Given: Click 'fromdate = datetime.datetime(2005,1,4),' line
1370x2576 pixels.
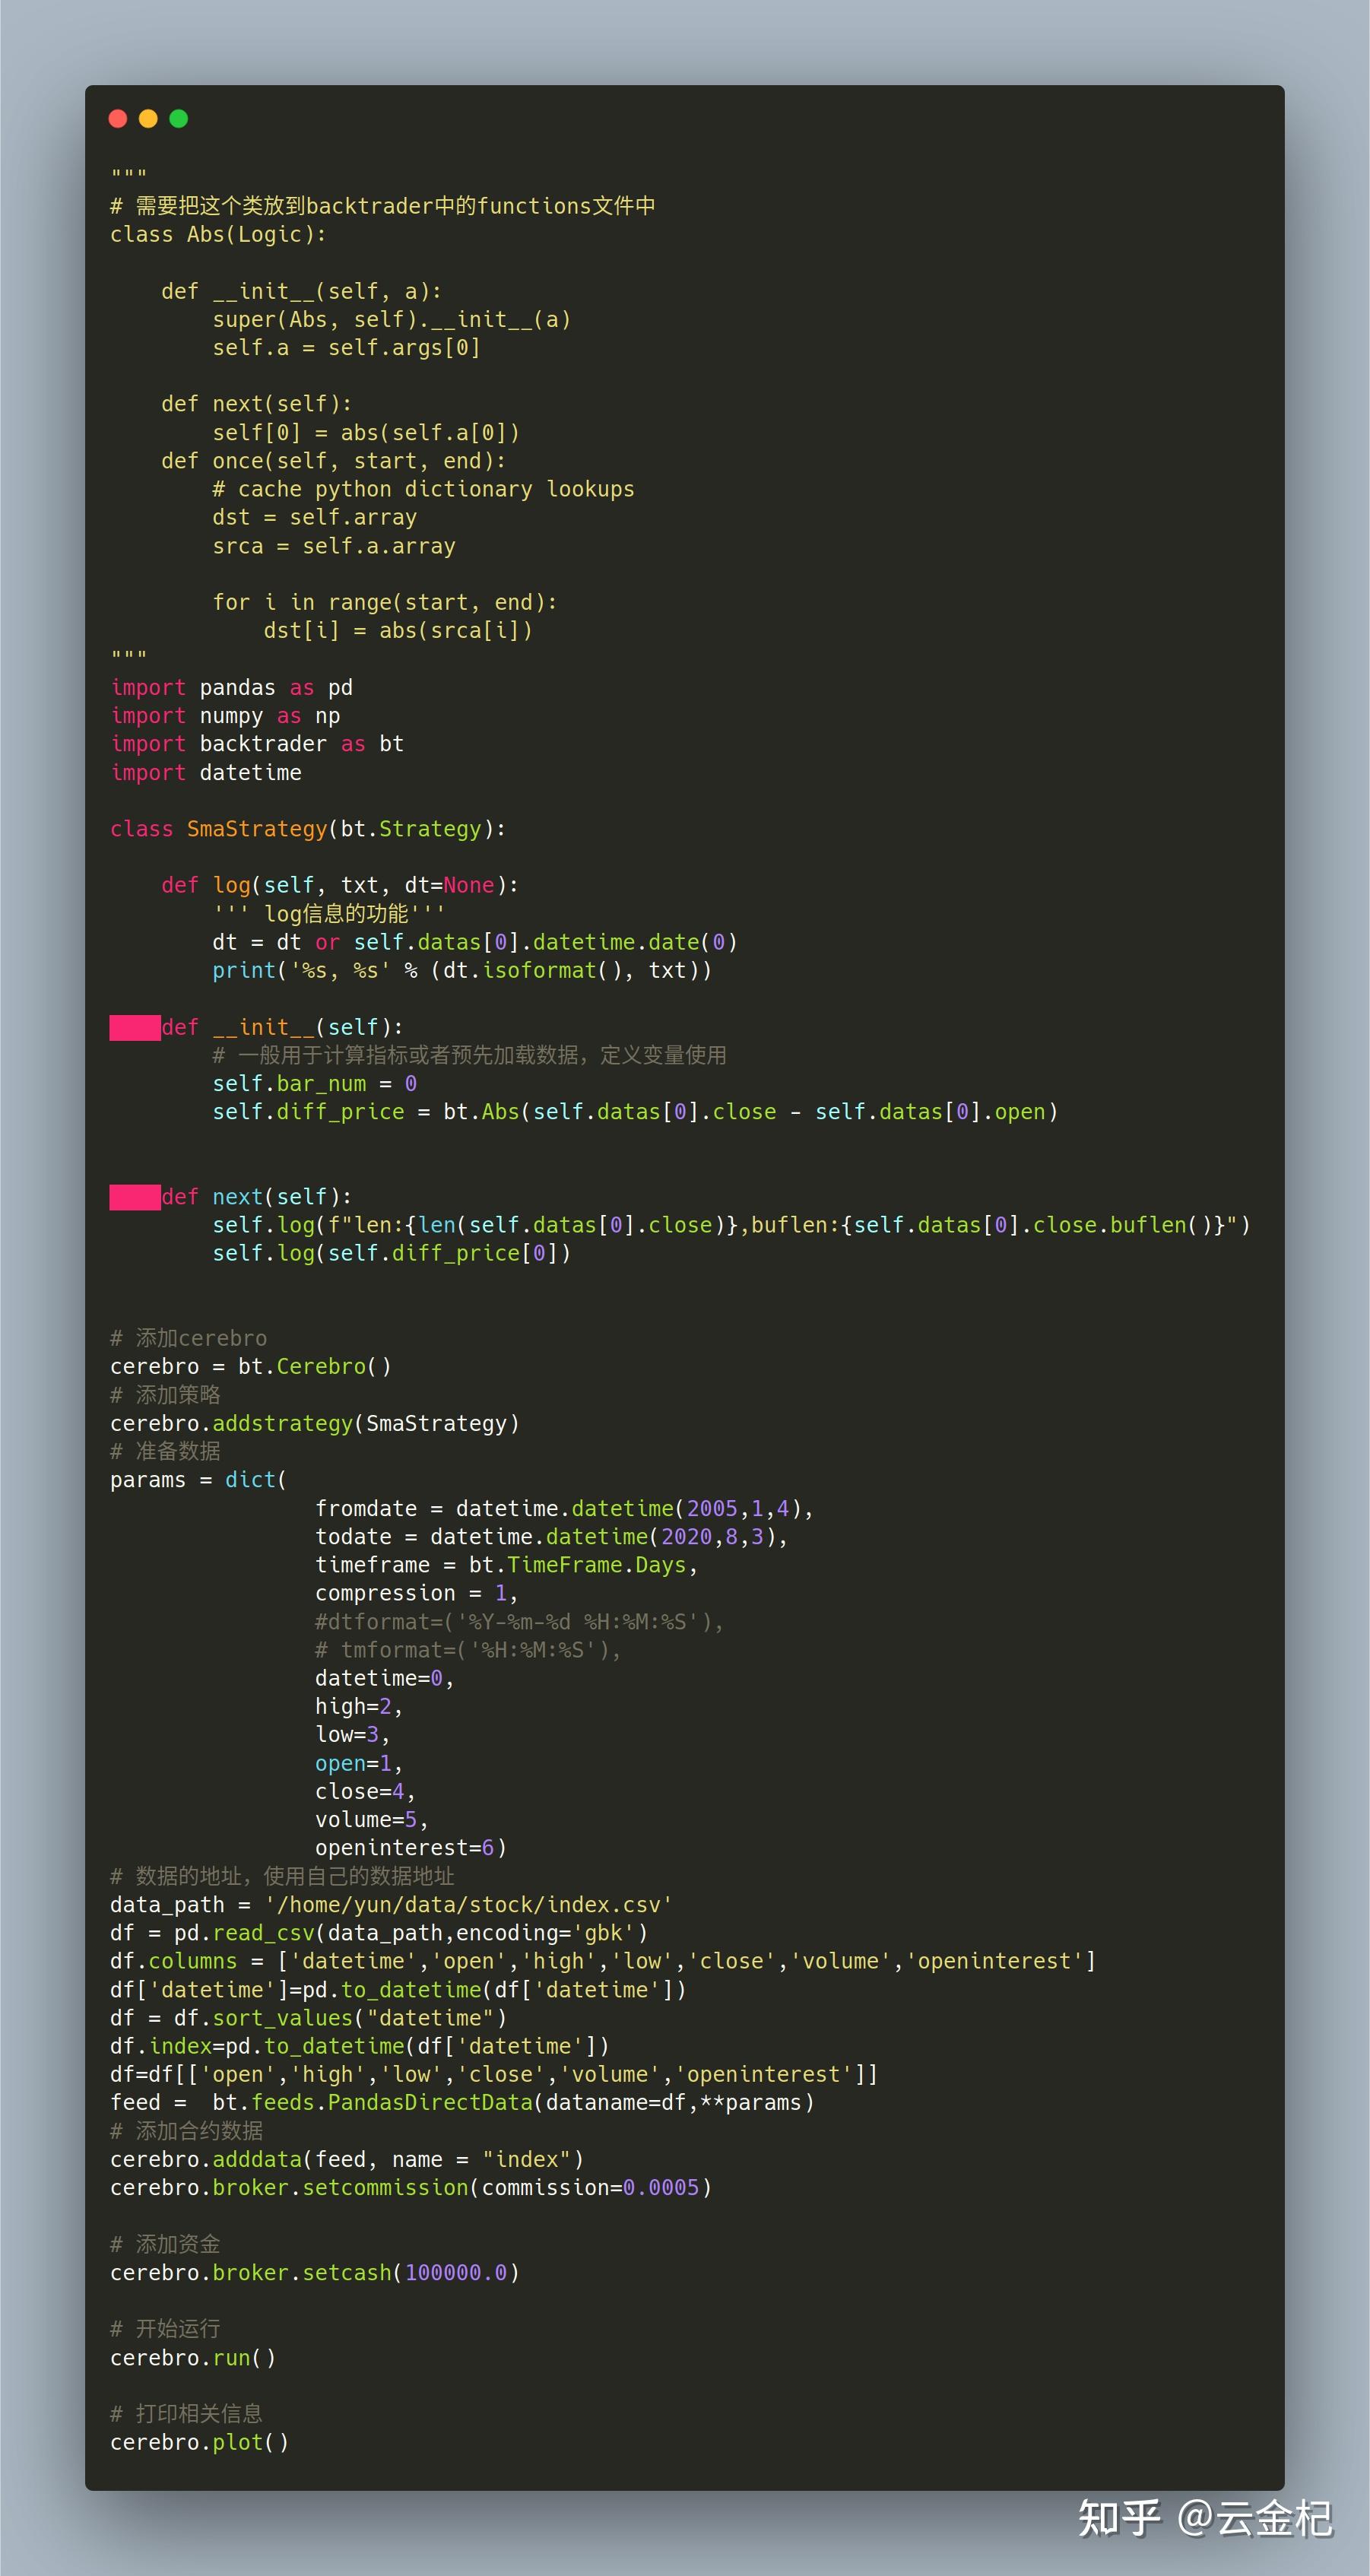Looking at the screenshot, I should click(x=565, y=1508).
